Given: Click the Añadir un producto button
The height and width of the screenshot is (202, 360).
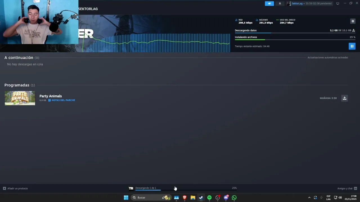Looking at the screenshot, I should click(x=15, y=189).
